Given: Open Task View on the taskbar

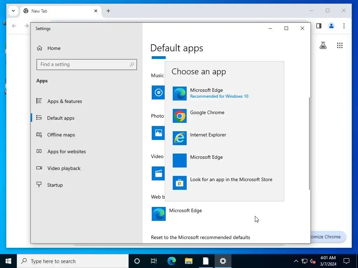Looking at the screenshot, I should coord(154,261).
